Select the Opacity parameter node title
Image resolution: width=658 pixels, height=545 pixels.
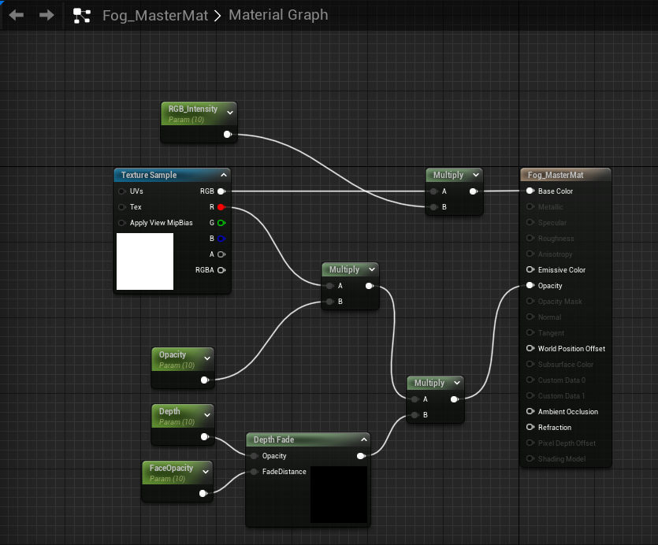click(x=173, y=354)
